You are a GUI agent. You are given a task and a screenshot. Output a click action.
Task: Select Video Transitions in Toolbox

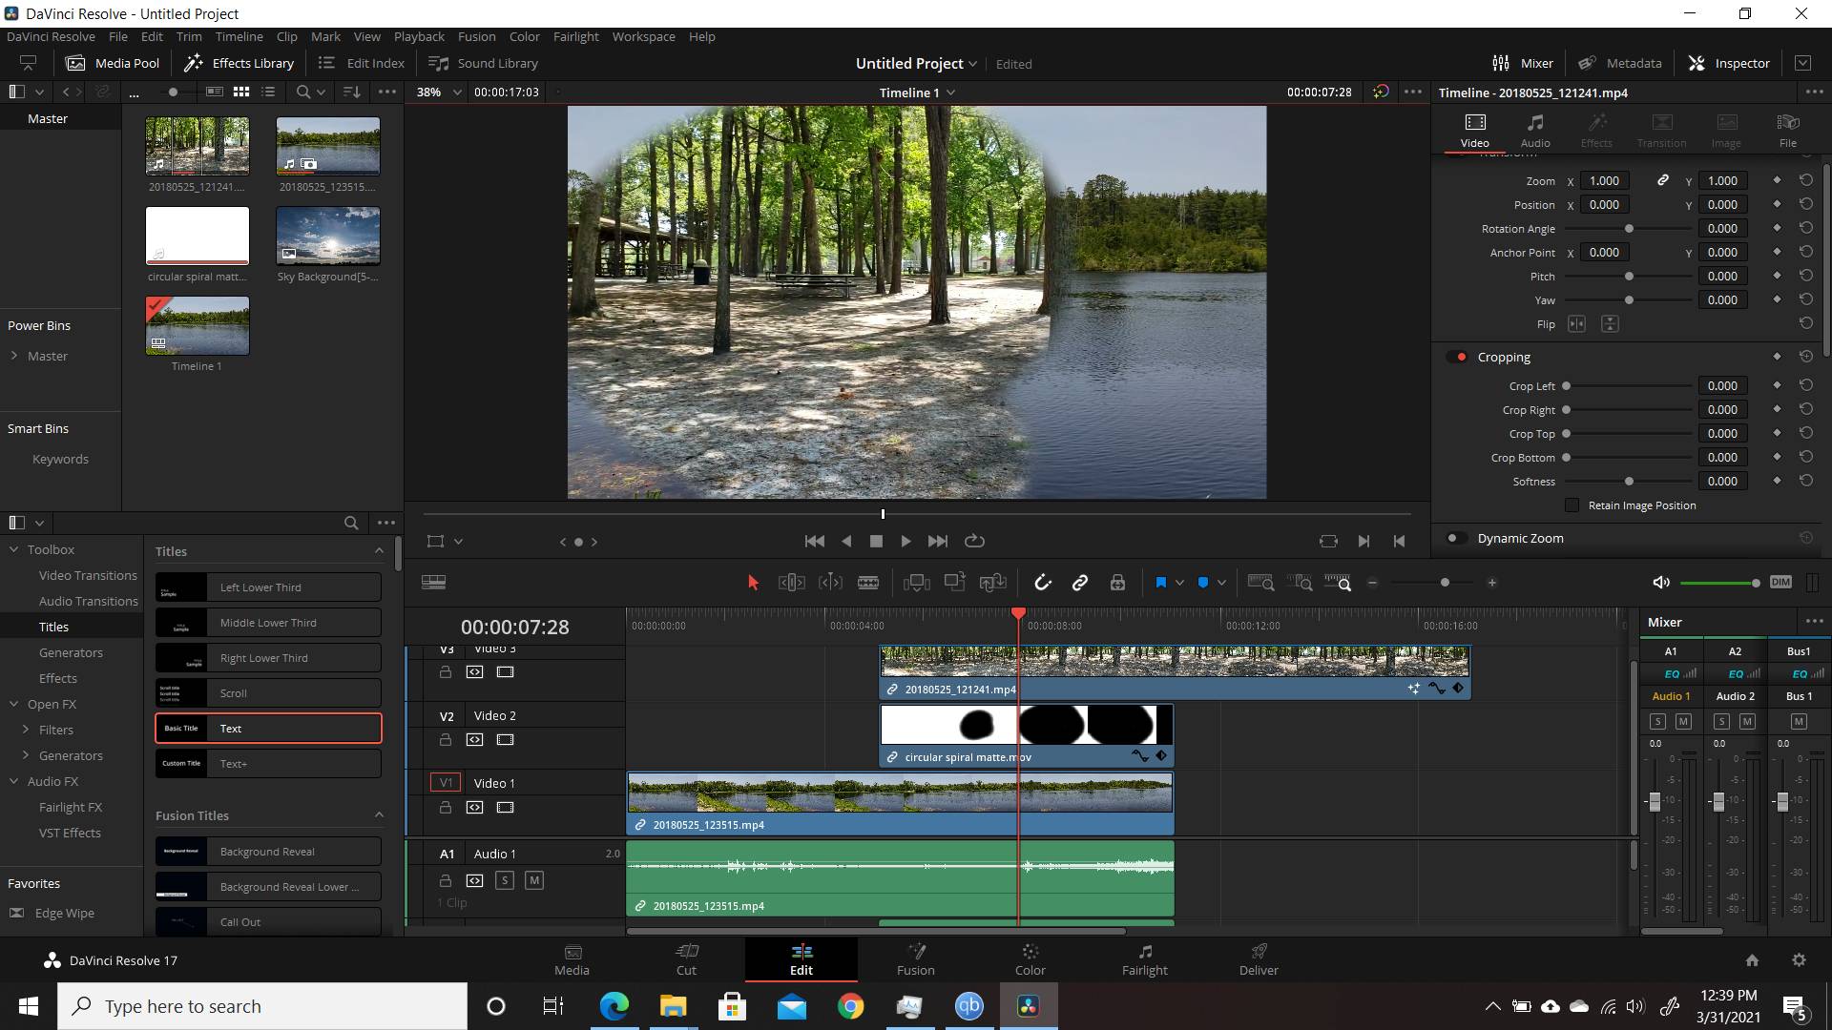click(88, 575)
